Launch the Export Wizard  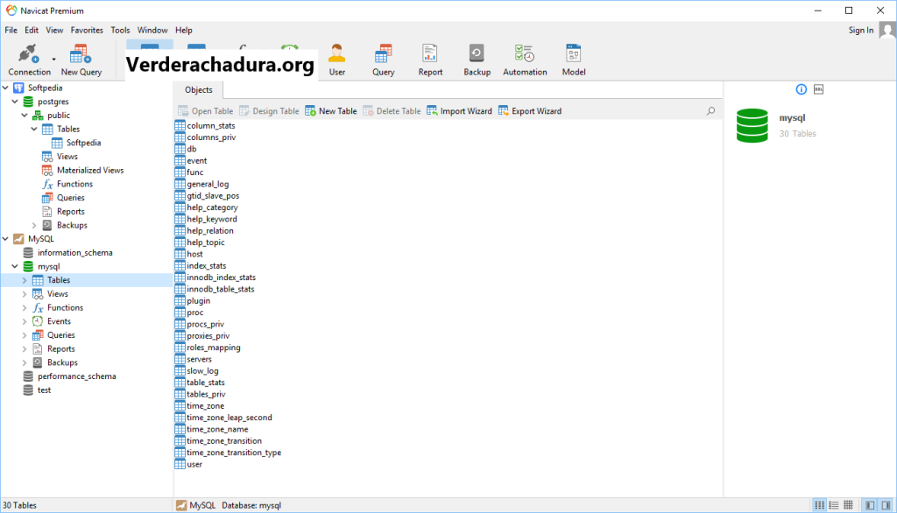(530, 111)
